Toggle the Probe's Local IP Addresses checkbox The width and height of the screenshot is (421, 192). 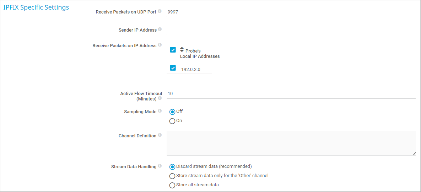pos(173,50)
